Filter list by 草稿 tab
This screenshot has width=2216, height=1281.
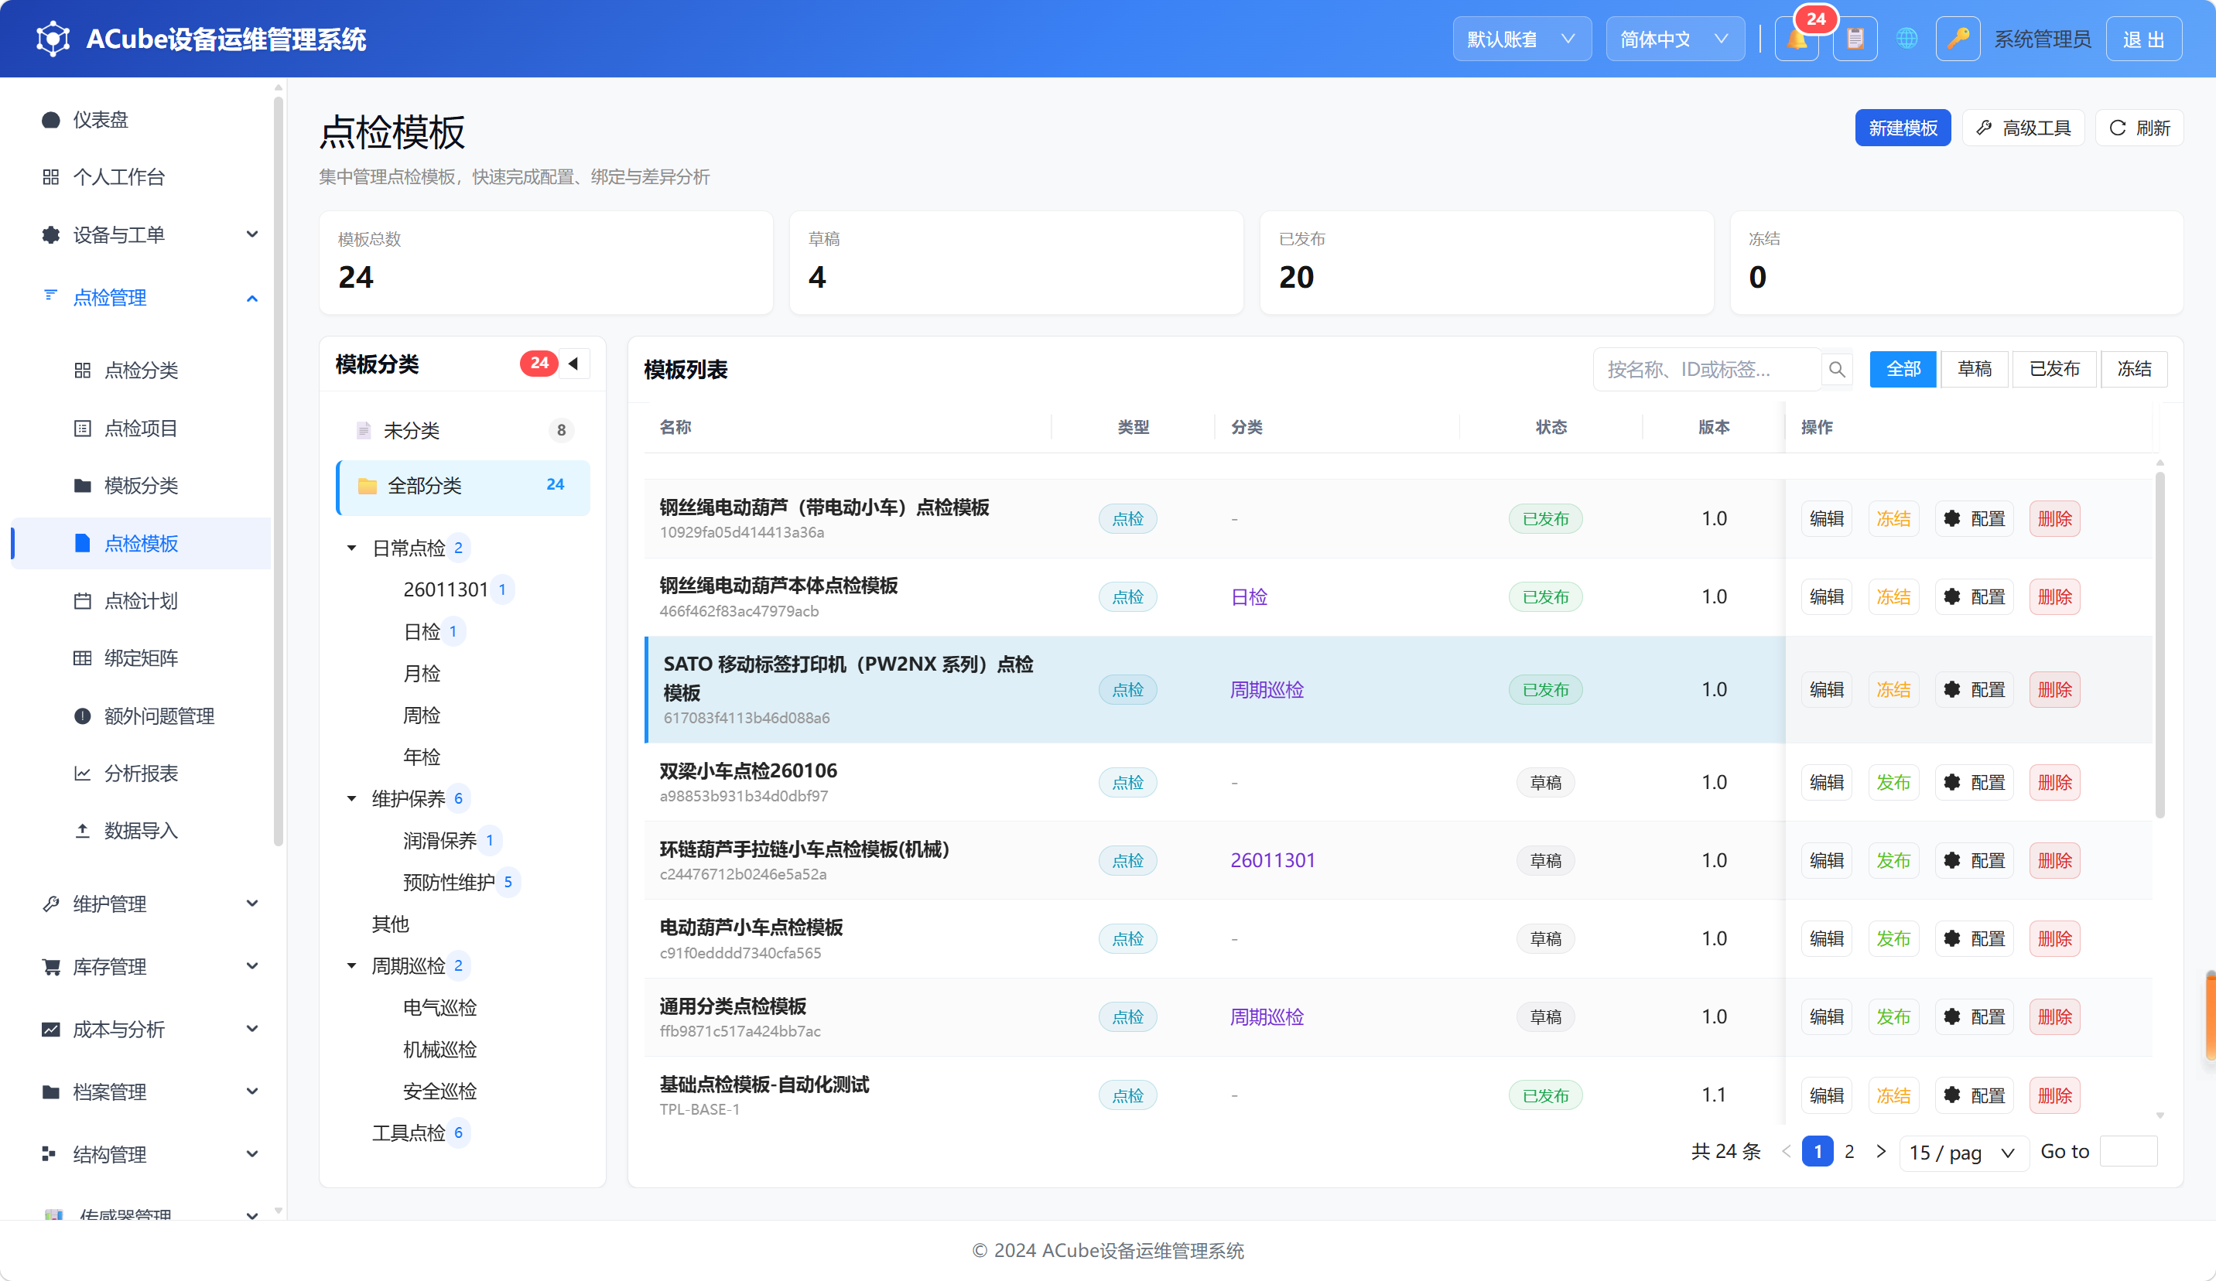[1974, 369]
